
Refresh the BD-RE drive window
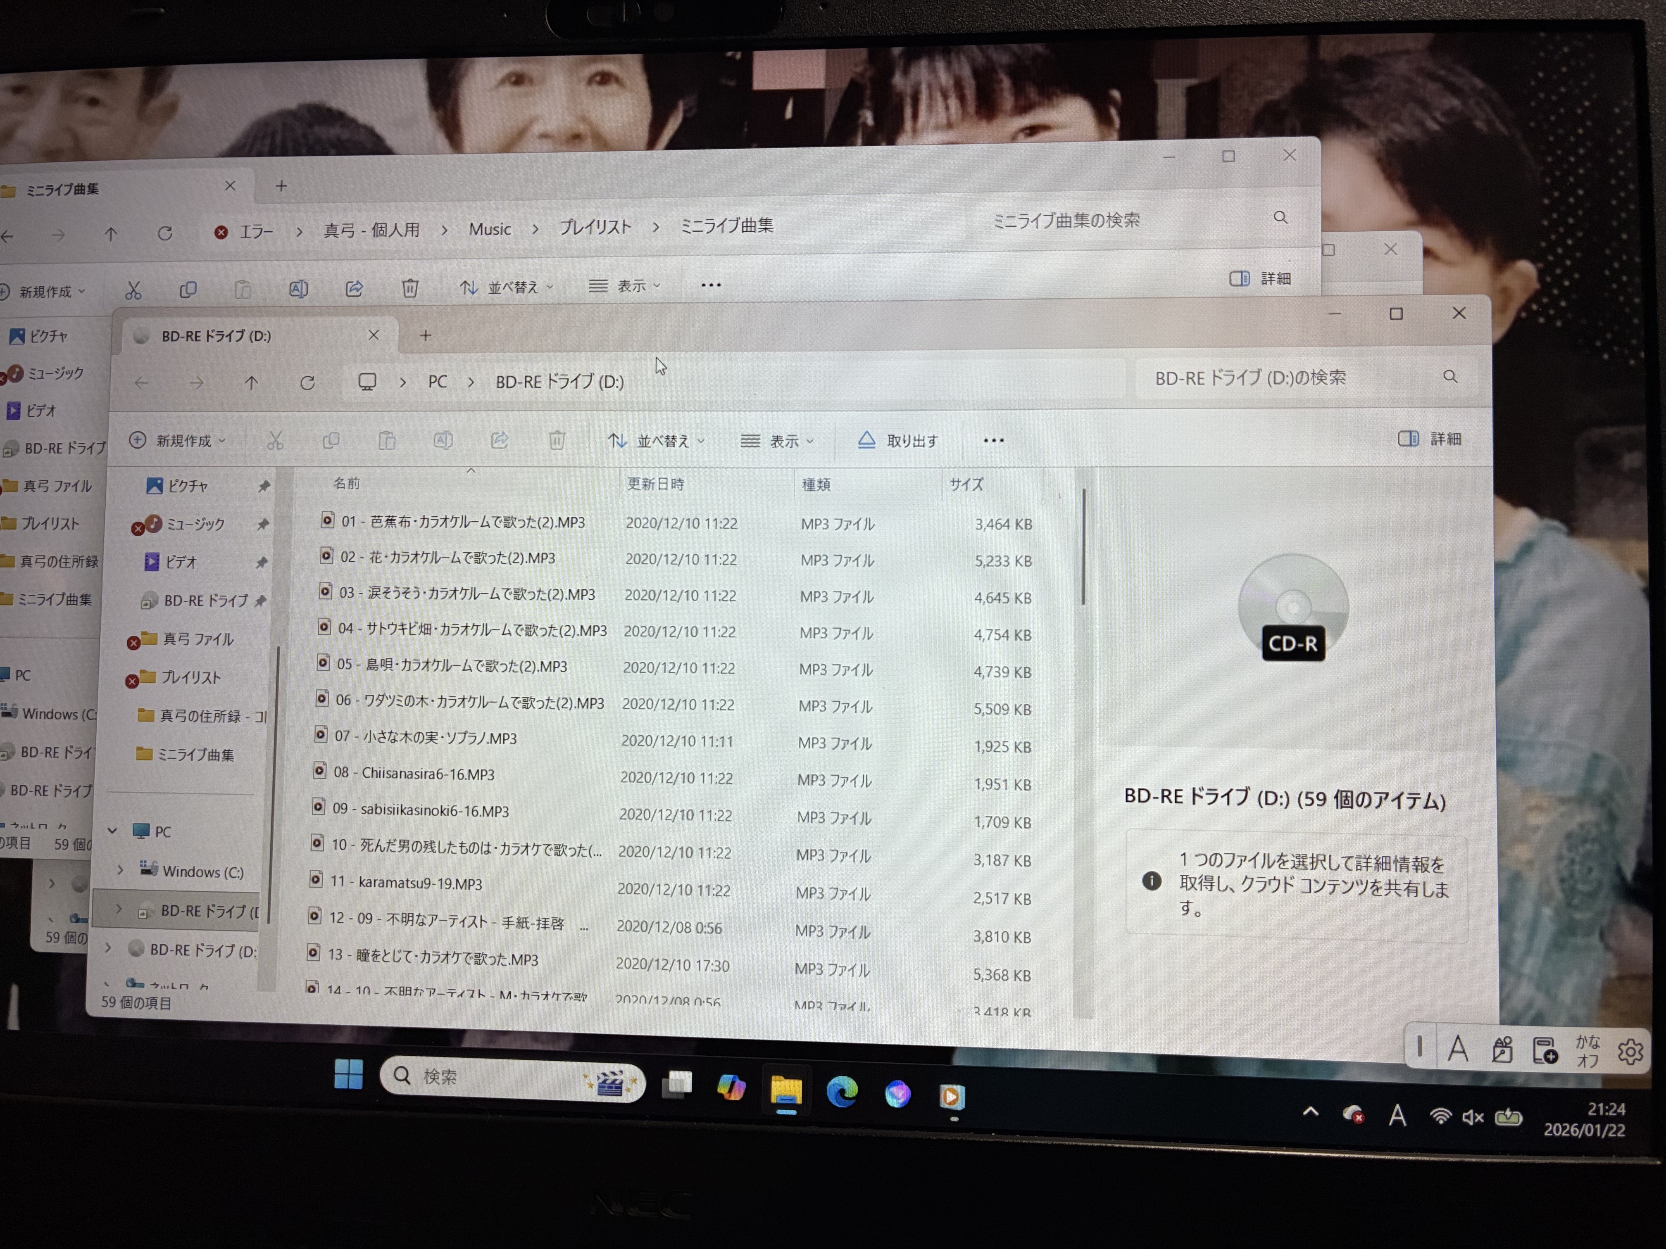point(307,383)
